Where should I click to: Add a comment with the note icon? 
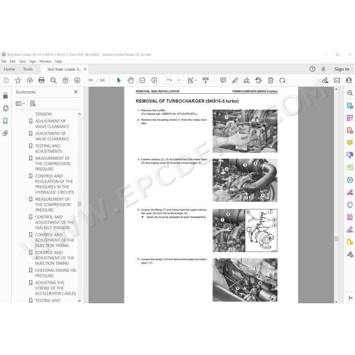click(223, 80)
